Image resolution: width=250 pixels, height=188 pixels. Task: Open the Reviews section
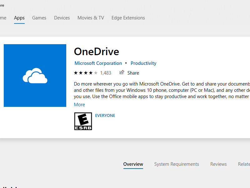218,164
